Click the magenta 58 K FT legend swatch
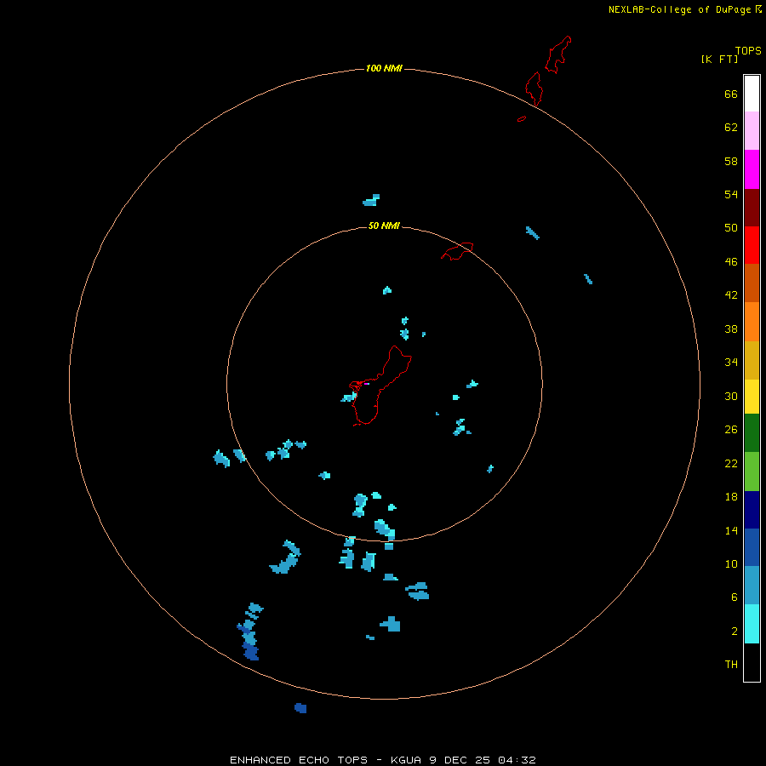This screenshot has height=766, width=766. (752, 169)
